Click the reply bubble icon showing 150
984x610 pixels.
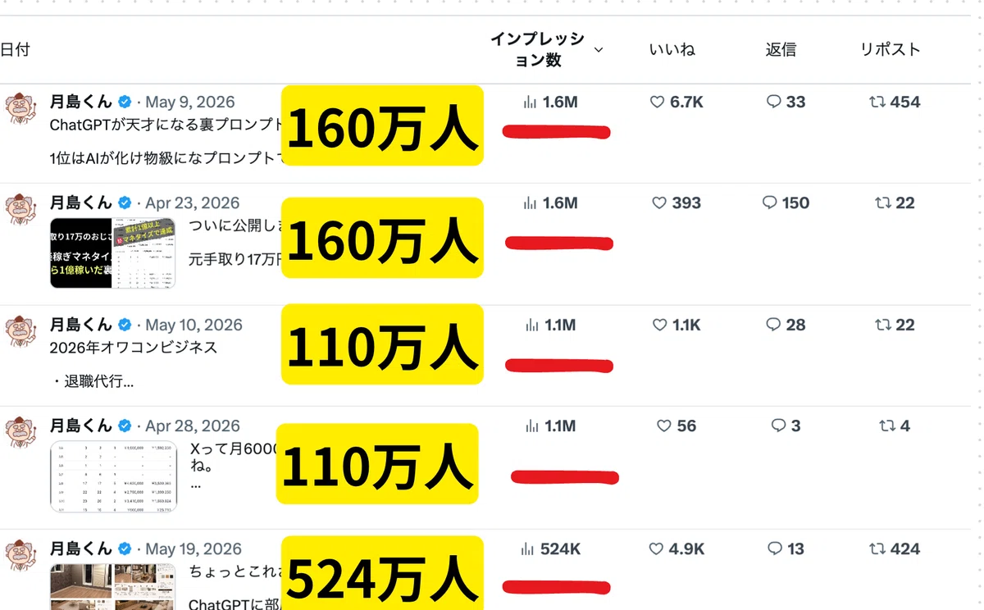(x=769, y=203)
